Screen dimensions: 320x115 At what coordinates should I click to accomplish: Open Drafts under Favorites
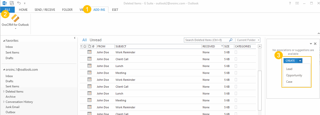[9, 58]
